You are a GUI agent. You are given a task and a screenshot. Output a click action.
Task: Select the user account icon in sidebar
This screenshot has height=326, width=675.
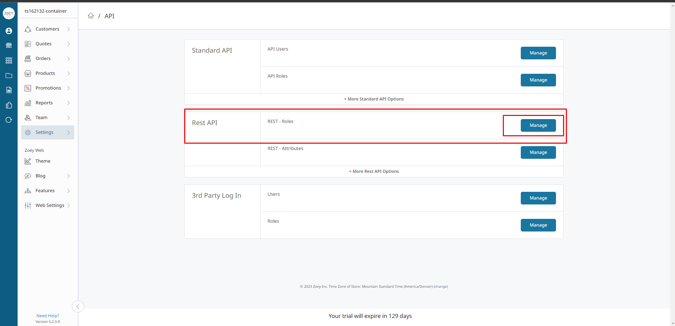pos(9,31)
